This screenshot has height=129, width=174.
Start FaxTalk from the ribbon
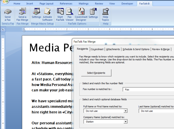coord(60,15)
